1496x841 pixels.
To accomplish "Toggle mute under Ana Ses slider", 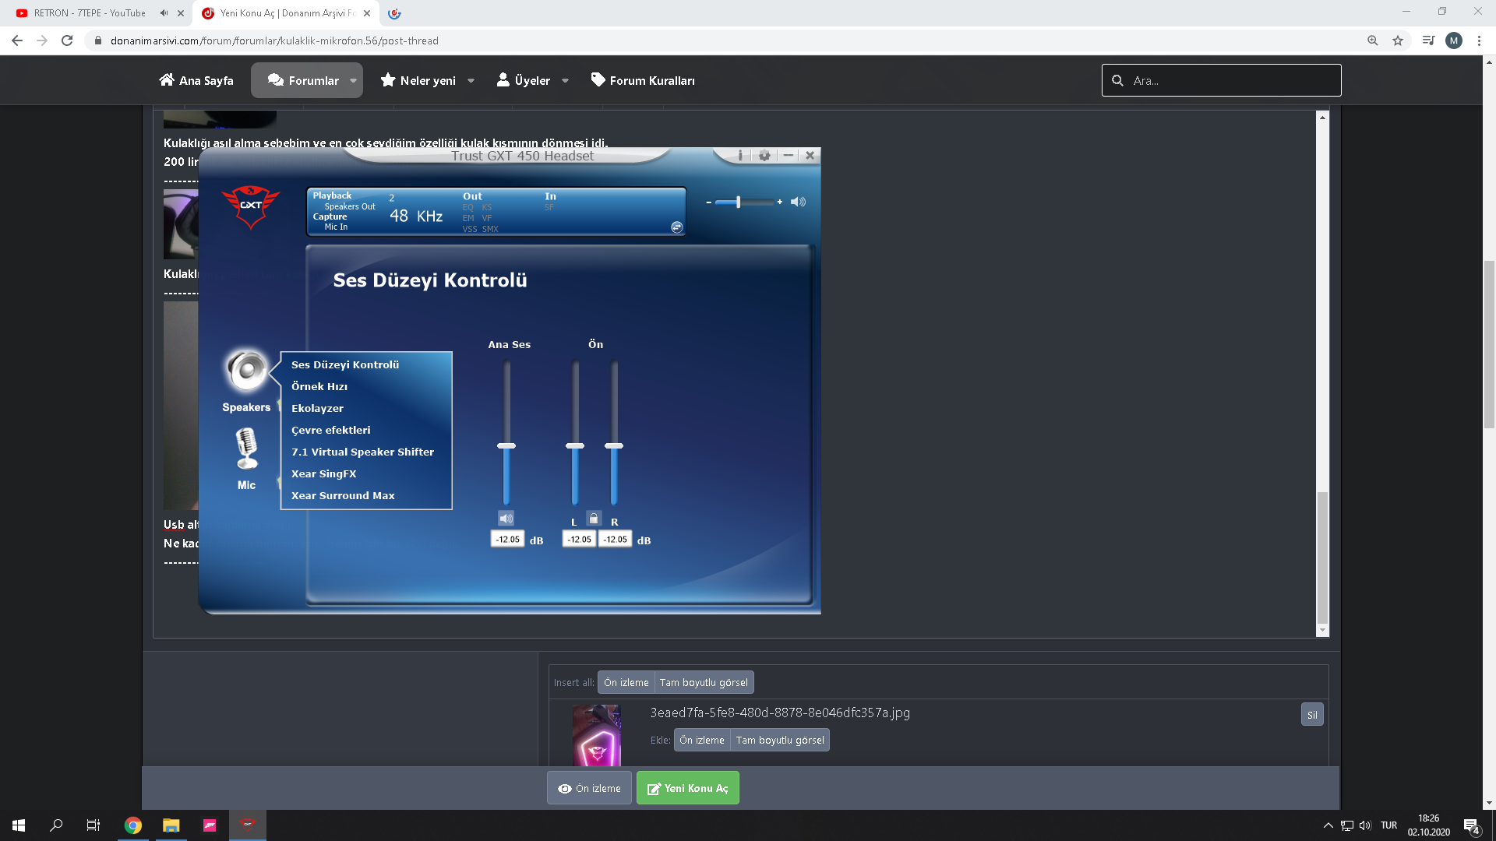I will (506, 518).
